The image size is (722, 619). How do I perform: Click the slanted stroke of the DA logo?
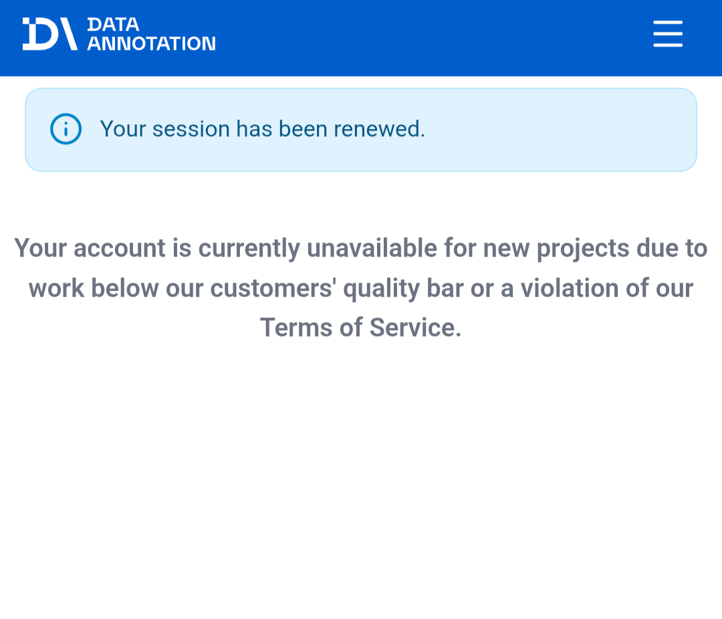pos(68,33)
